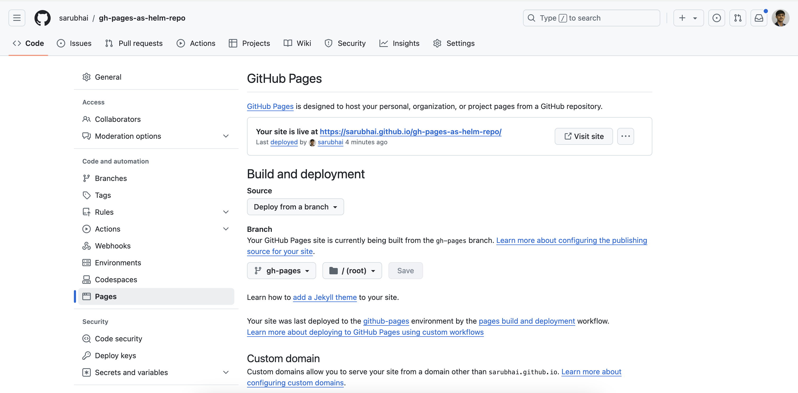Viewport: 798px width, 393px height.
Task: Open the Deploy from a branch dropdown
Action: (295, 207)
